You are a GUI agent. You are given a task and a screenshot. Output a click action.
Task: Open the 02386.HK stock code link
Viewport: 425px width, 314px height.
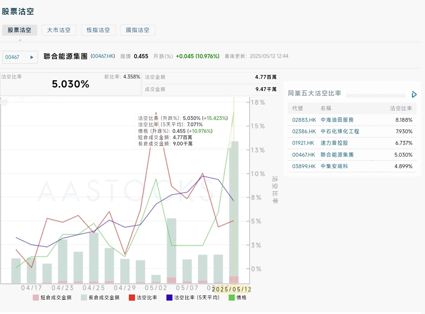point(304,131)
